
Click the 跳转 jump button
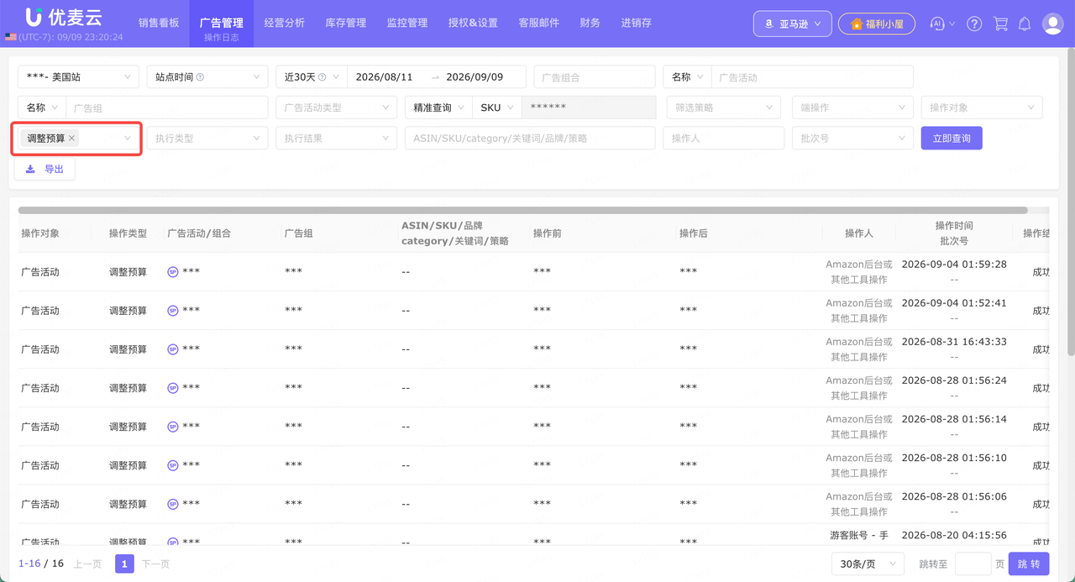tap(1029, 564)
